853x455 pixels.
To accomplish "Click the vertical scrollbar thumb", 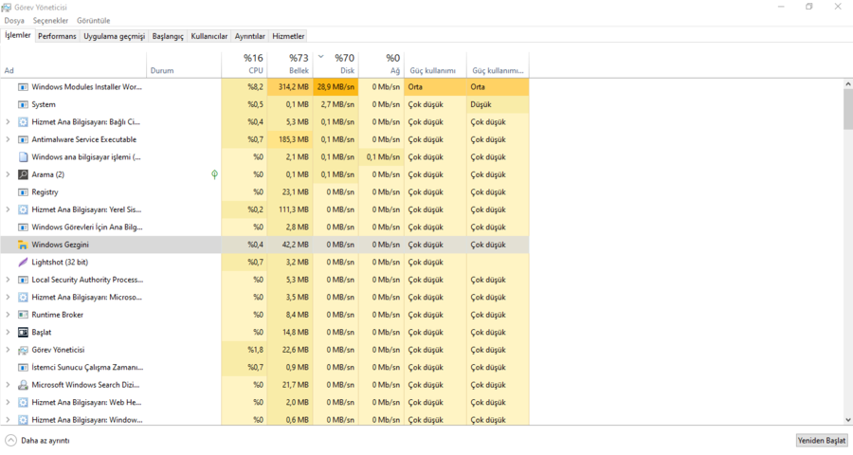I will 848,109.
